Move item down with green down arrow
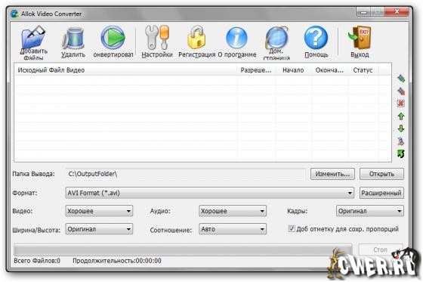The height and width of the screenshot is (282, 423). tap(401, 129)
